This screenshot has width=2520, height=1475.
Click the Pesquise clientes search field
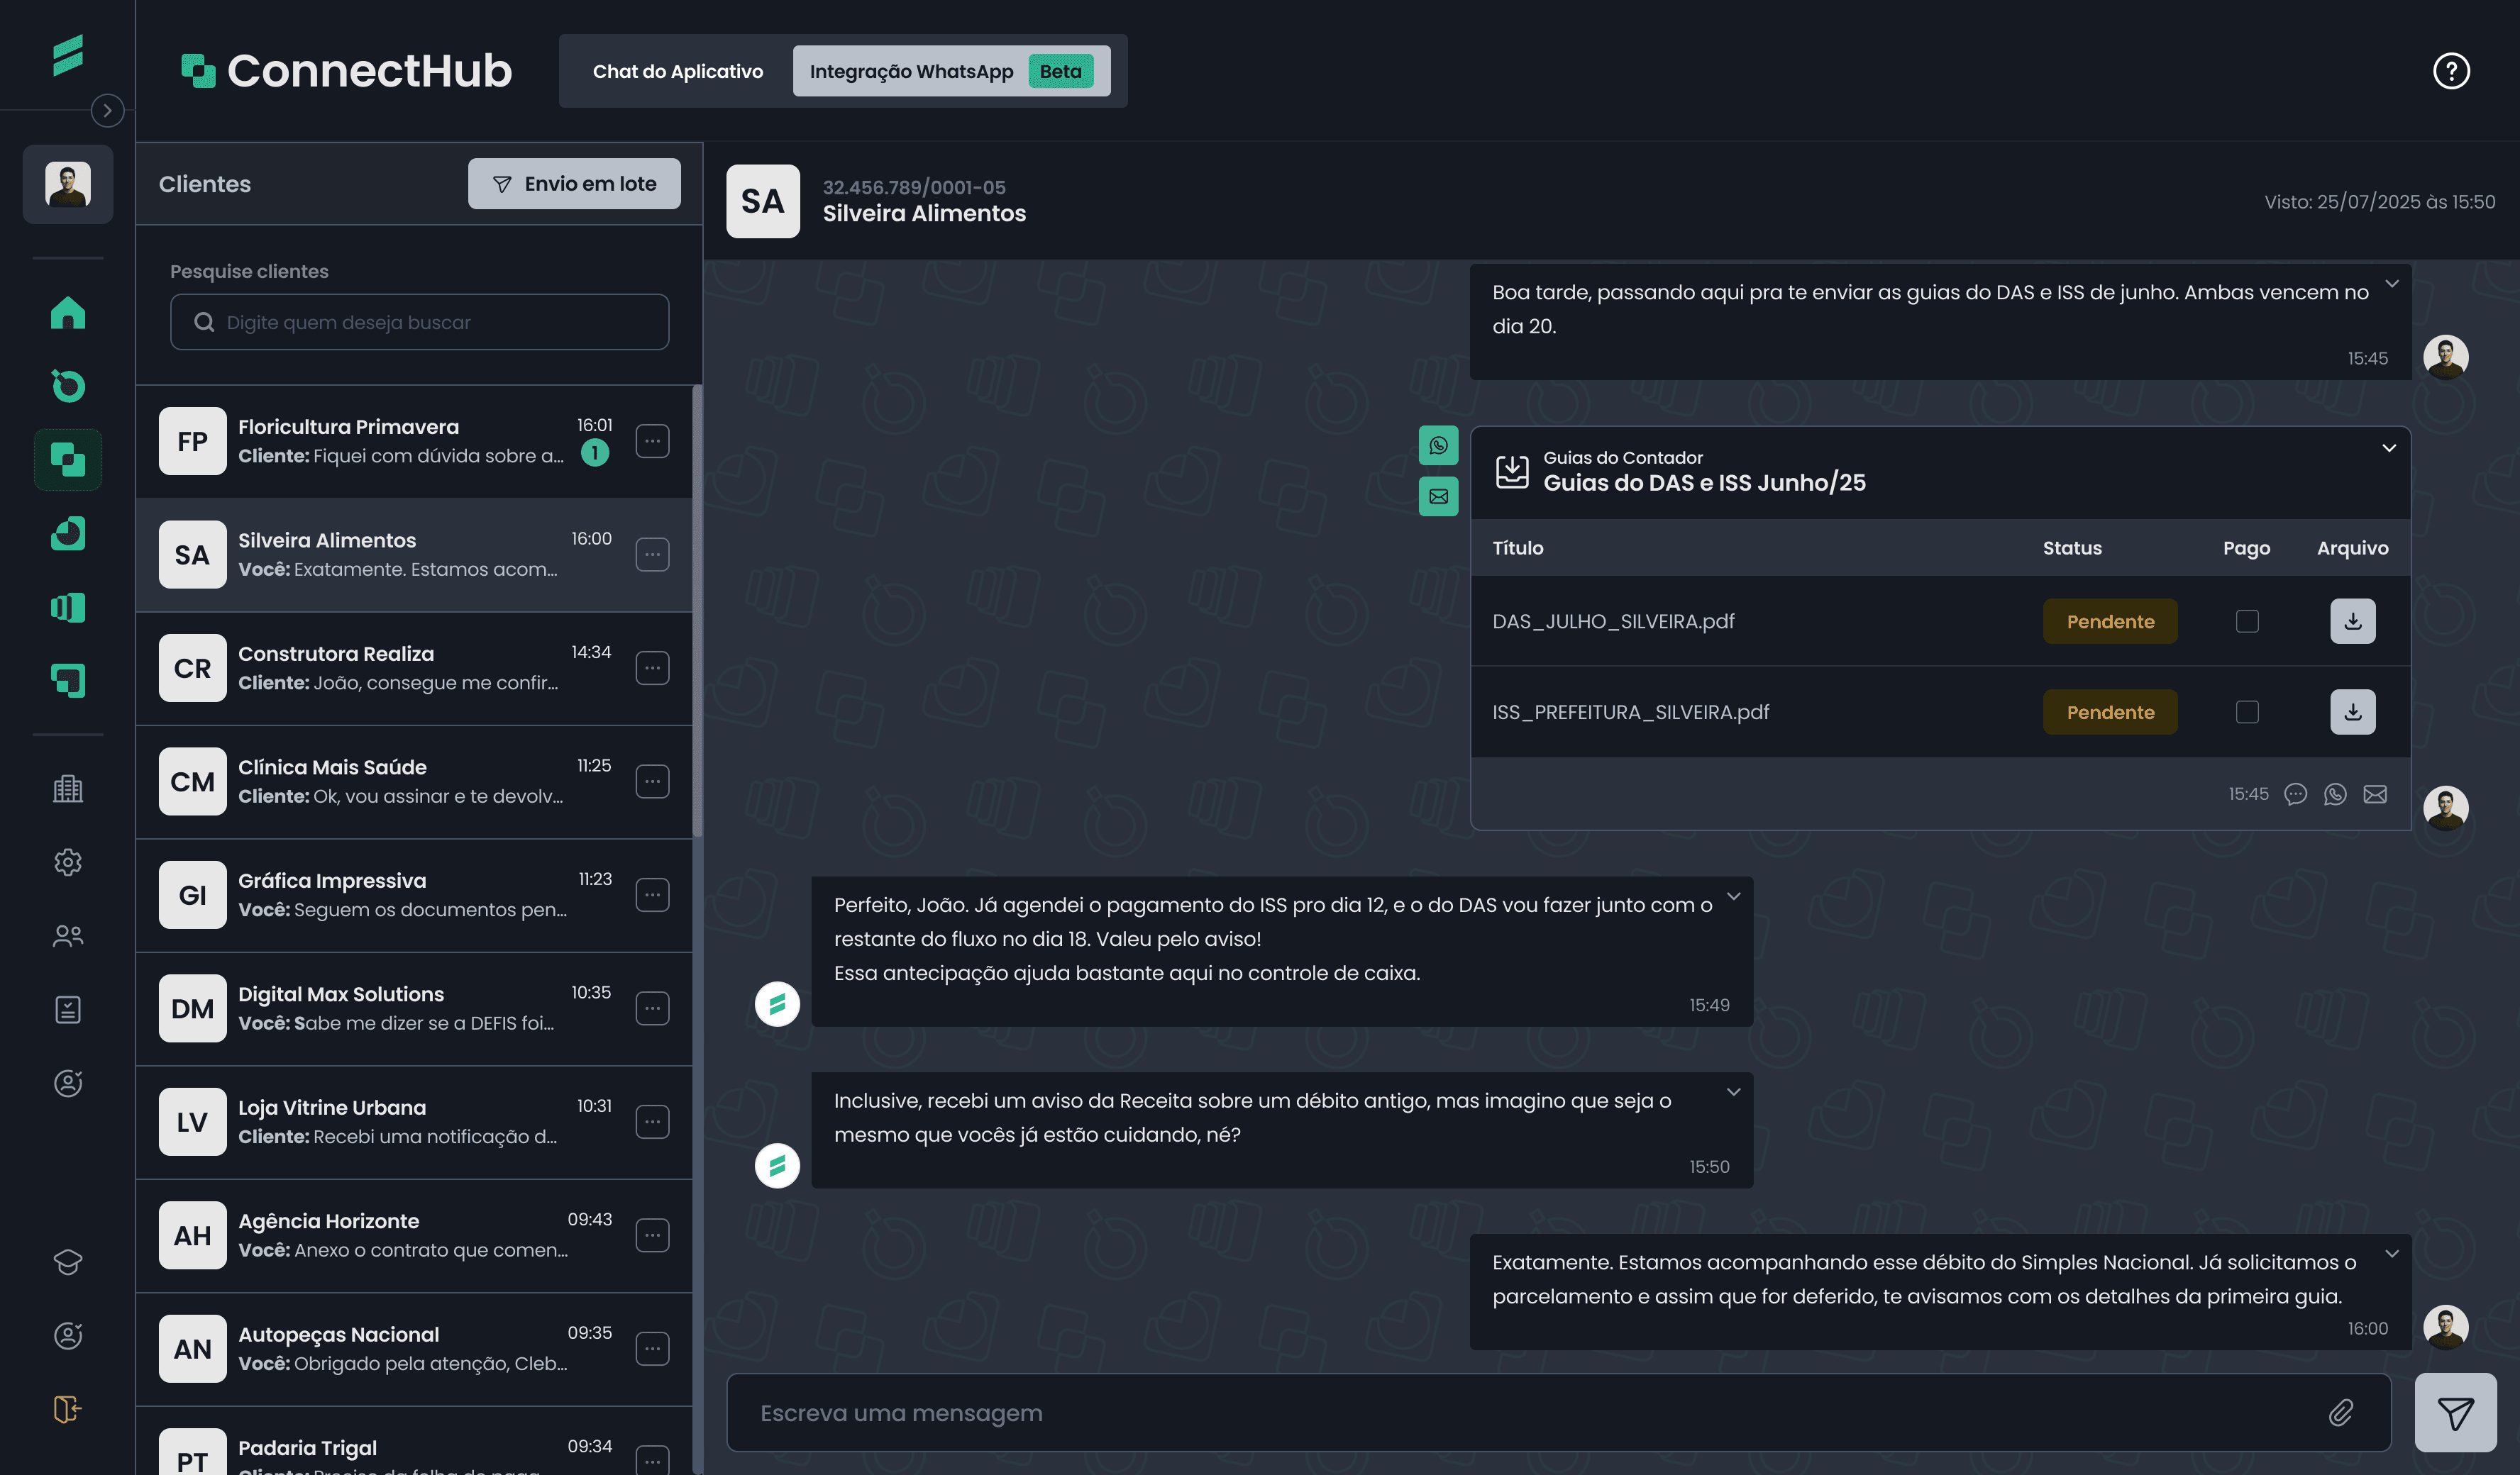419,322
